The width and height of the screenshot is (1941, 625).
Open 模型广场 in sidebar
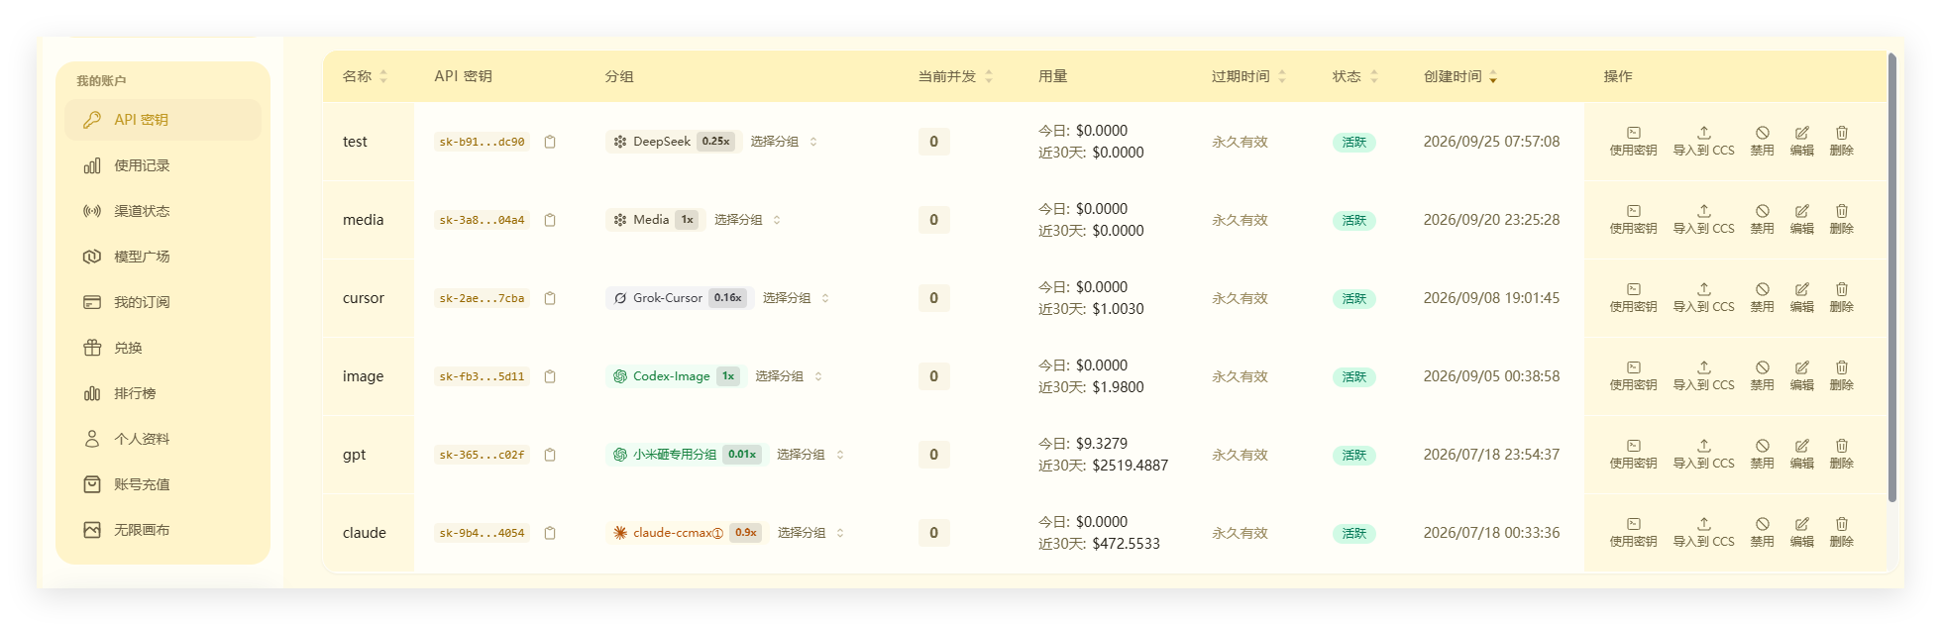click(x=163, y=257)
